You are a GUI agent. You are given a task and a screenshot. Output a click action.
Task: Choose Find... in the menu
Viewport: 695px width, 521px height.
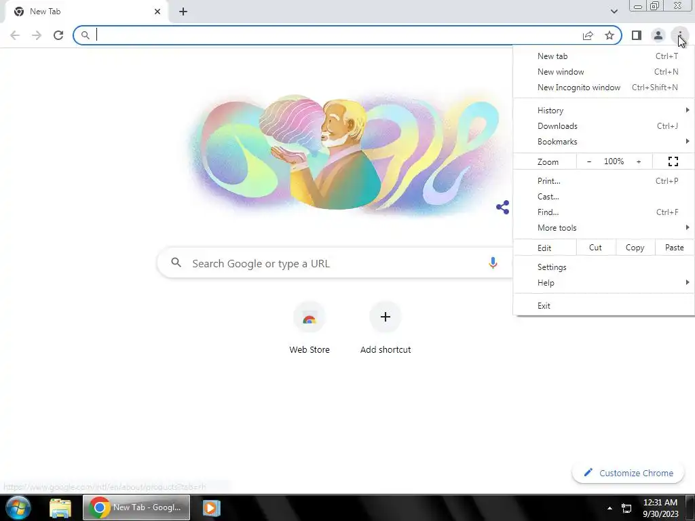click(x=603, y=212)
